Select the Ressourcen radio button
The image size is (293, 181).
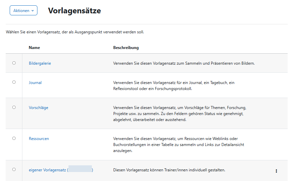[14, 138]
